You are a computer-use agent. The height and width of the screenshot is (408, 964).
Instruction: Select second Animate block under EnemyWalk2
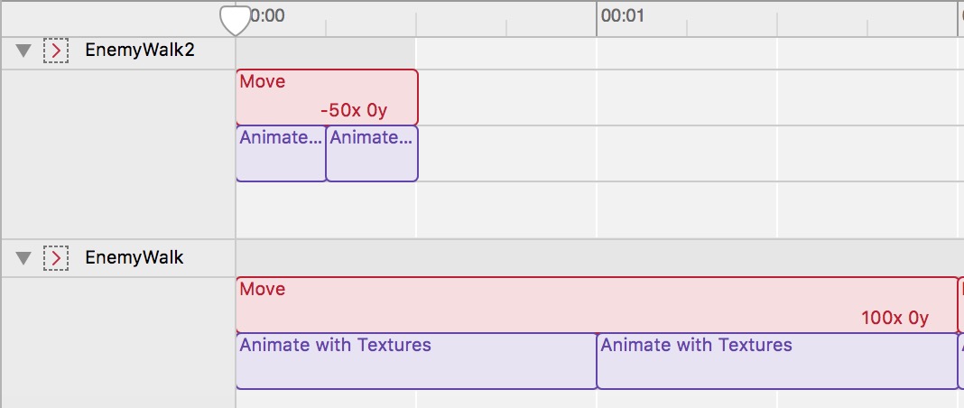tap(372, 154)
